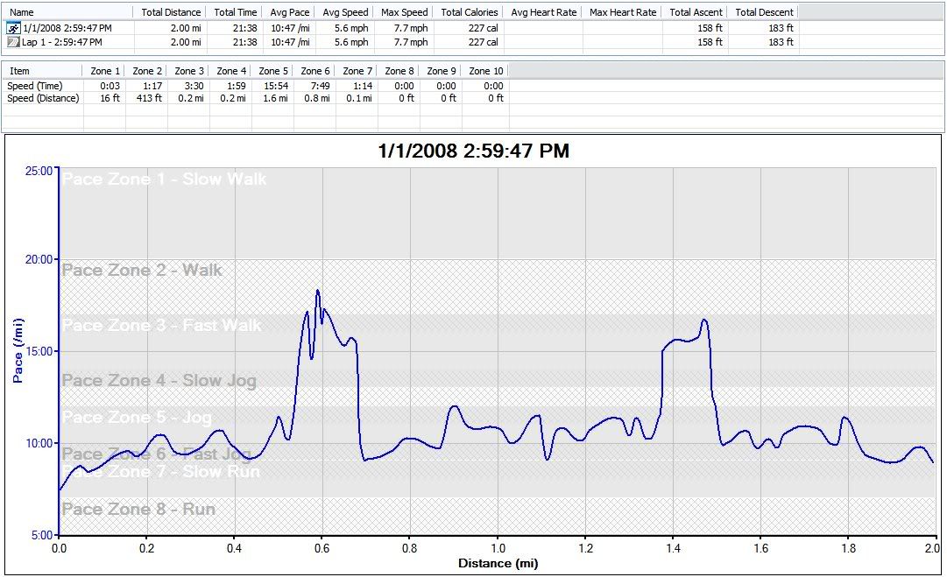Click the running activity icon beside 1/1/2008

(13, 28)
